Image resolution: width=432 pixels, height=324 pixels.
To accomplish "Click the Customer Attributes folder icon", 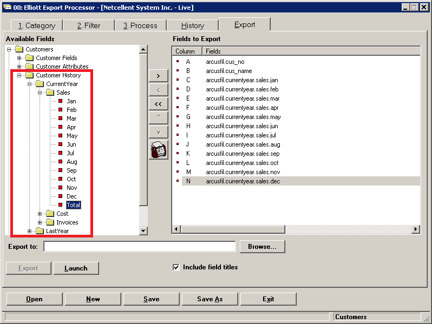I will (x=29, y=67).
